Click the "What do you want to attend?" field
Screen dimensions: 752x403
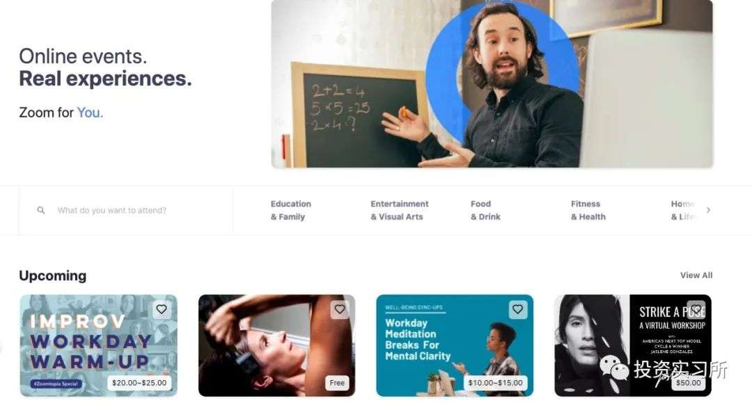click(125, 210)
